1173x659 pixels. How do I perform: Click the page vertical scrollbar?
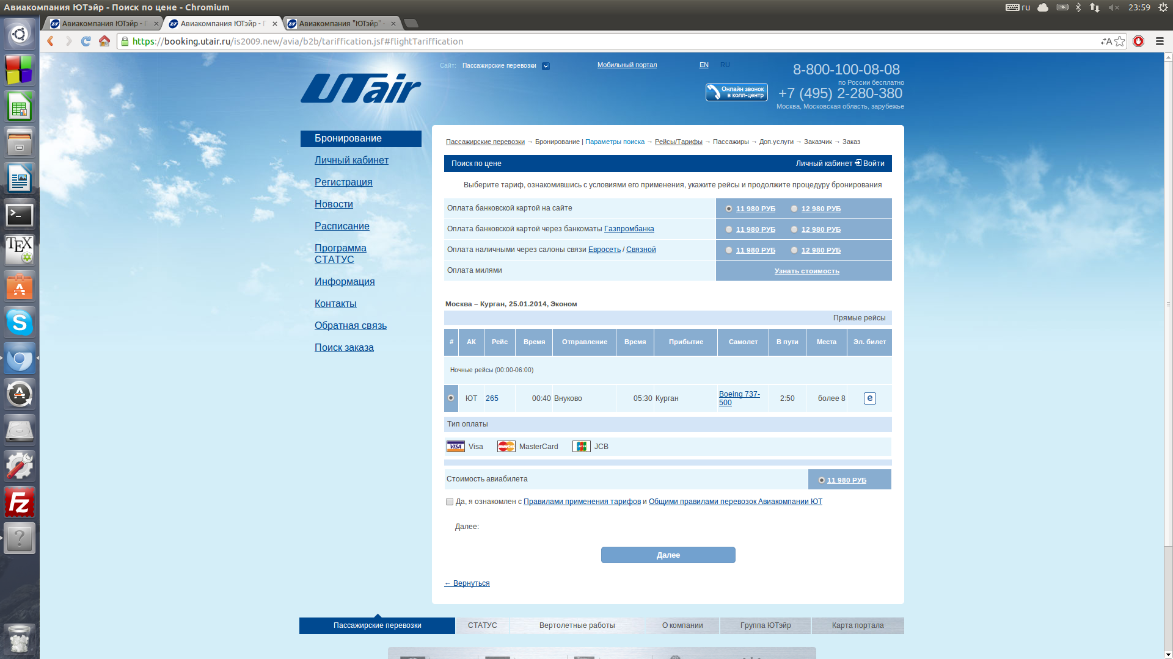click(1168, 303)
